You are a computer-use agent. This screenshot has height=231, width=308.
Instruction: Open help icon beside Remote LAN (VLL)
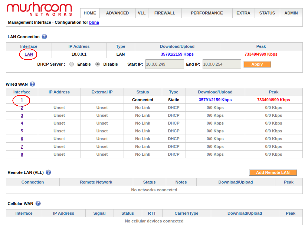point(48,172)
